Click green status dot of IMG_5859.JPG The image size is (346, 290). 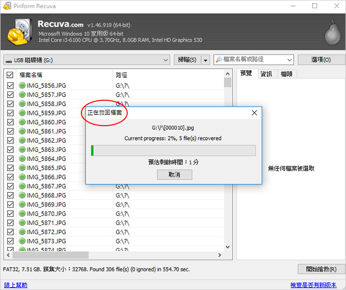(x=22, y=113)
